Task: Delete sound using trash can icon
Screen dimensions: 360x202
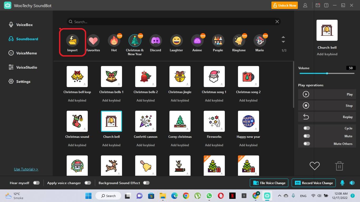Action: click(x=339, y=166)
